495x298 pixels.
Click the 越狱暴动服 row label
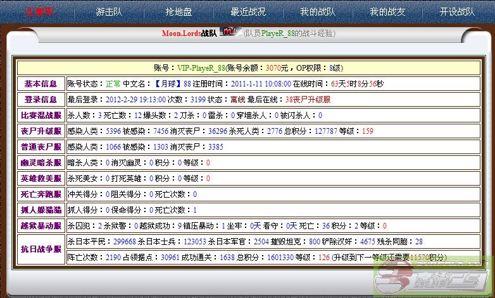tap(41, 225)
